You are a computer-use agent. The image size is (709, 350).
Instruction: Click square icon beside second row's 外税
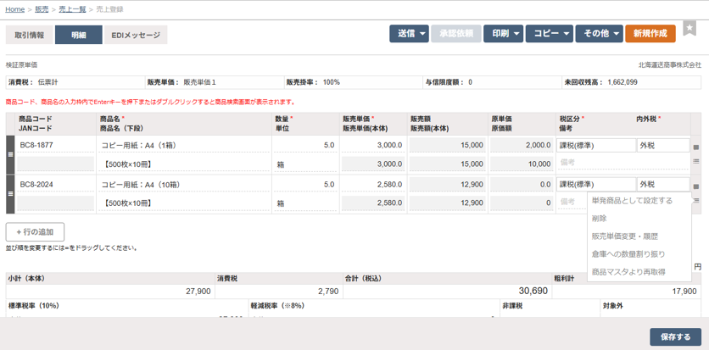[696, 186]
